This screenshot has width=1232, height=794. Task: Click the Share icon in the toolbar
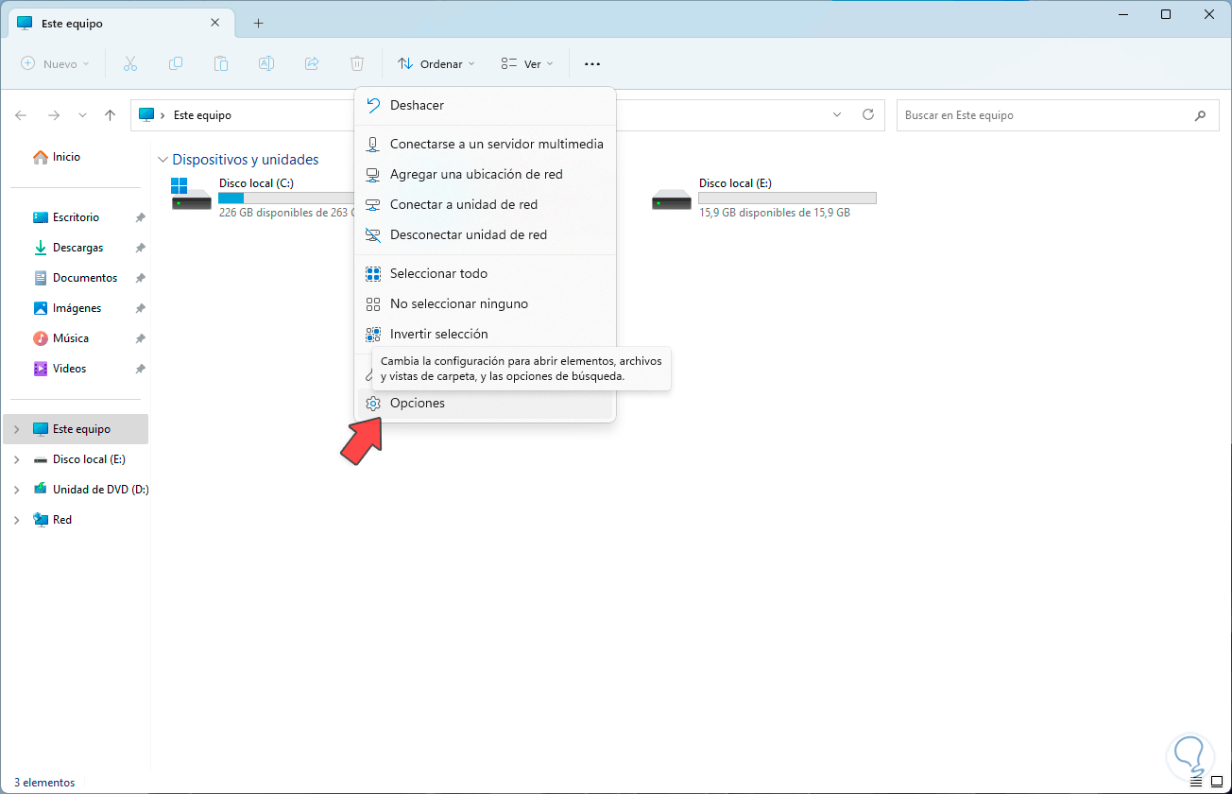pyautogui.click(x=312, y=63)
